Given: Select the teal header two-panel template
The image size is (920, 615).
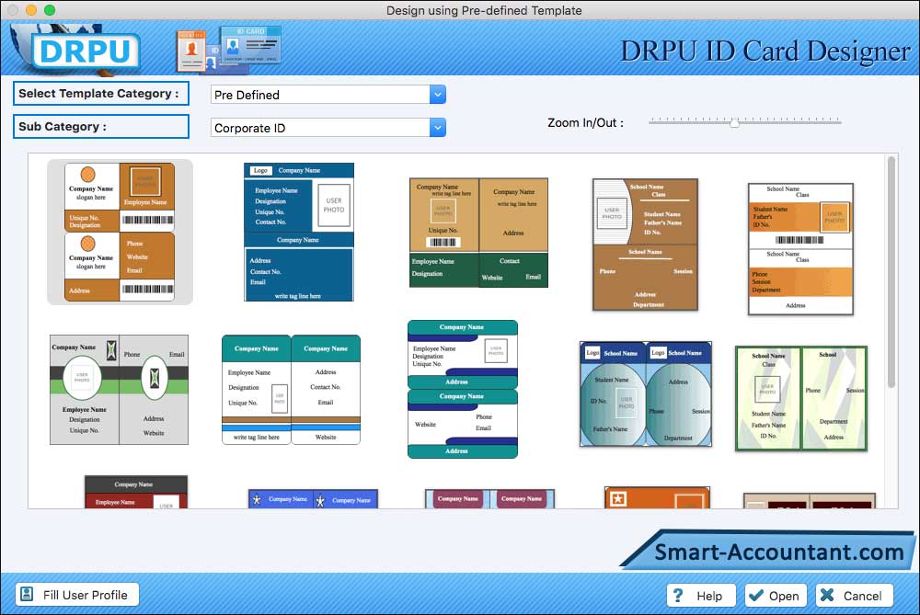Looking at the screenshot, I should pos(291,390).
